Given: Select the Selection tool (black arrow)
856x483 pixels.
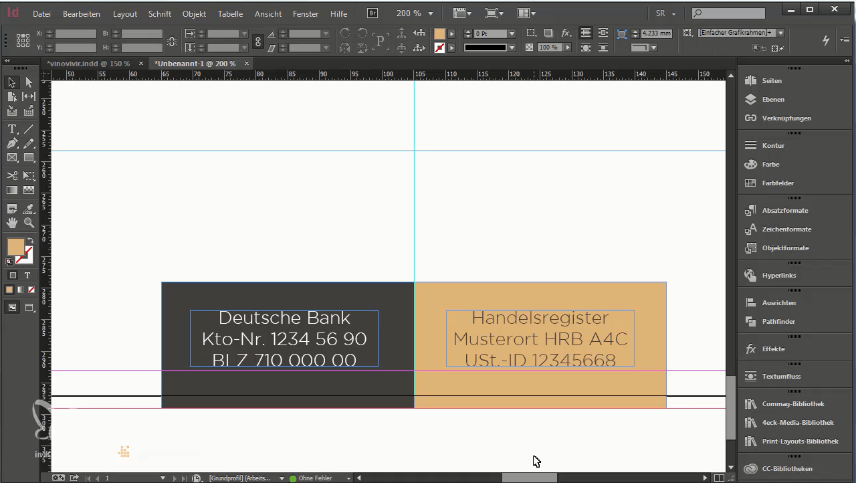Looking at the screenshot, I should (x=12, y=82).
